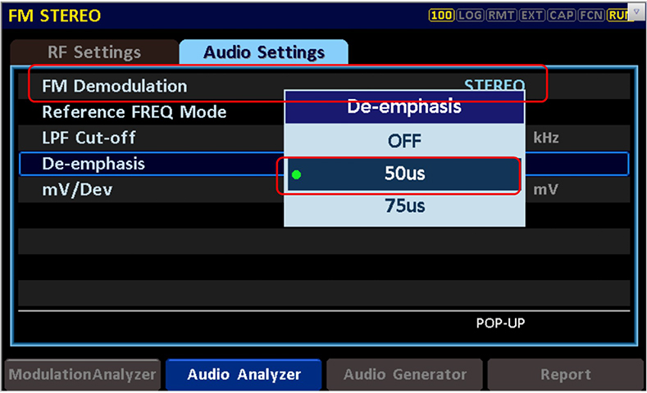Switch to the RF Settings tab
Image resolution: width=647 pixels, height=393 pixels.
(x=94, y=52)
